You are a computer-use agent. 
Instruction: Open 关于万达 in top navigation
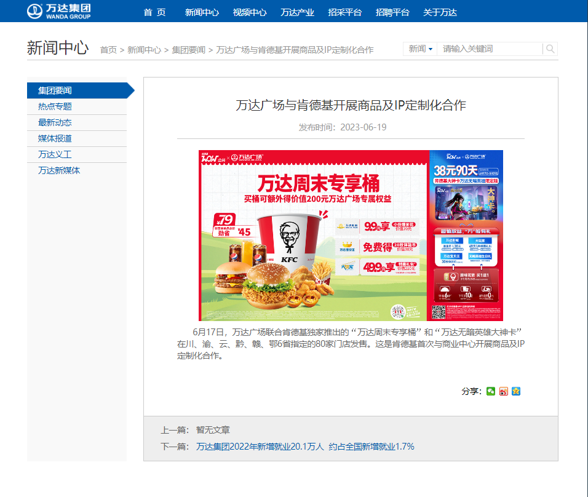(440, 12)
